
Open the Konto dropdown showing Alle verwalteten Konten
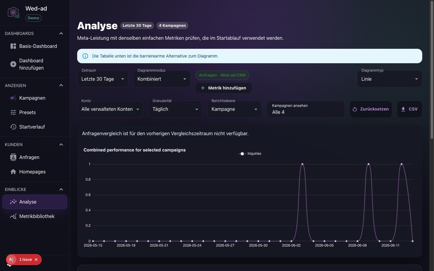[x=110, y=109]
